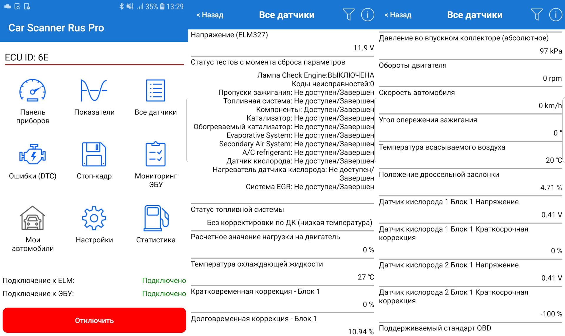Open the Стоп-кадр floppy disk icon
Screen dimensions: 565x336
click(94, 155)
